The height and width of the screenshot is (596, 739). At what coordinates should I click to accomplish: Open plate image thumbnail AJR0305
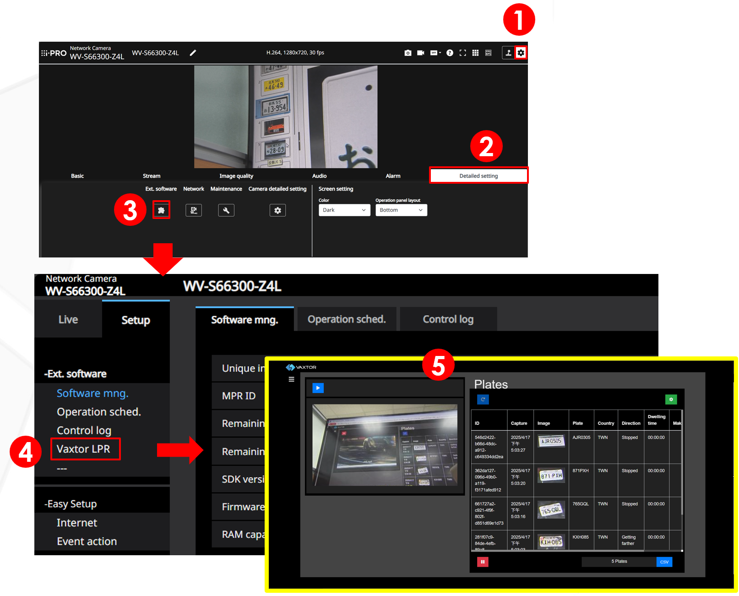(551, 441)
